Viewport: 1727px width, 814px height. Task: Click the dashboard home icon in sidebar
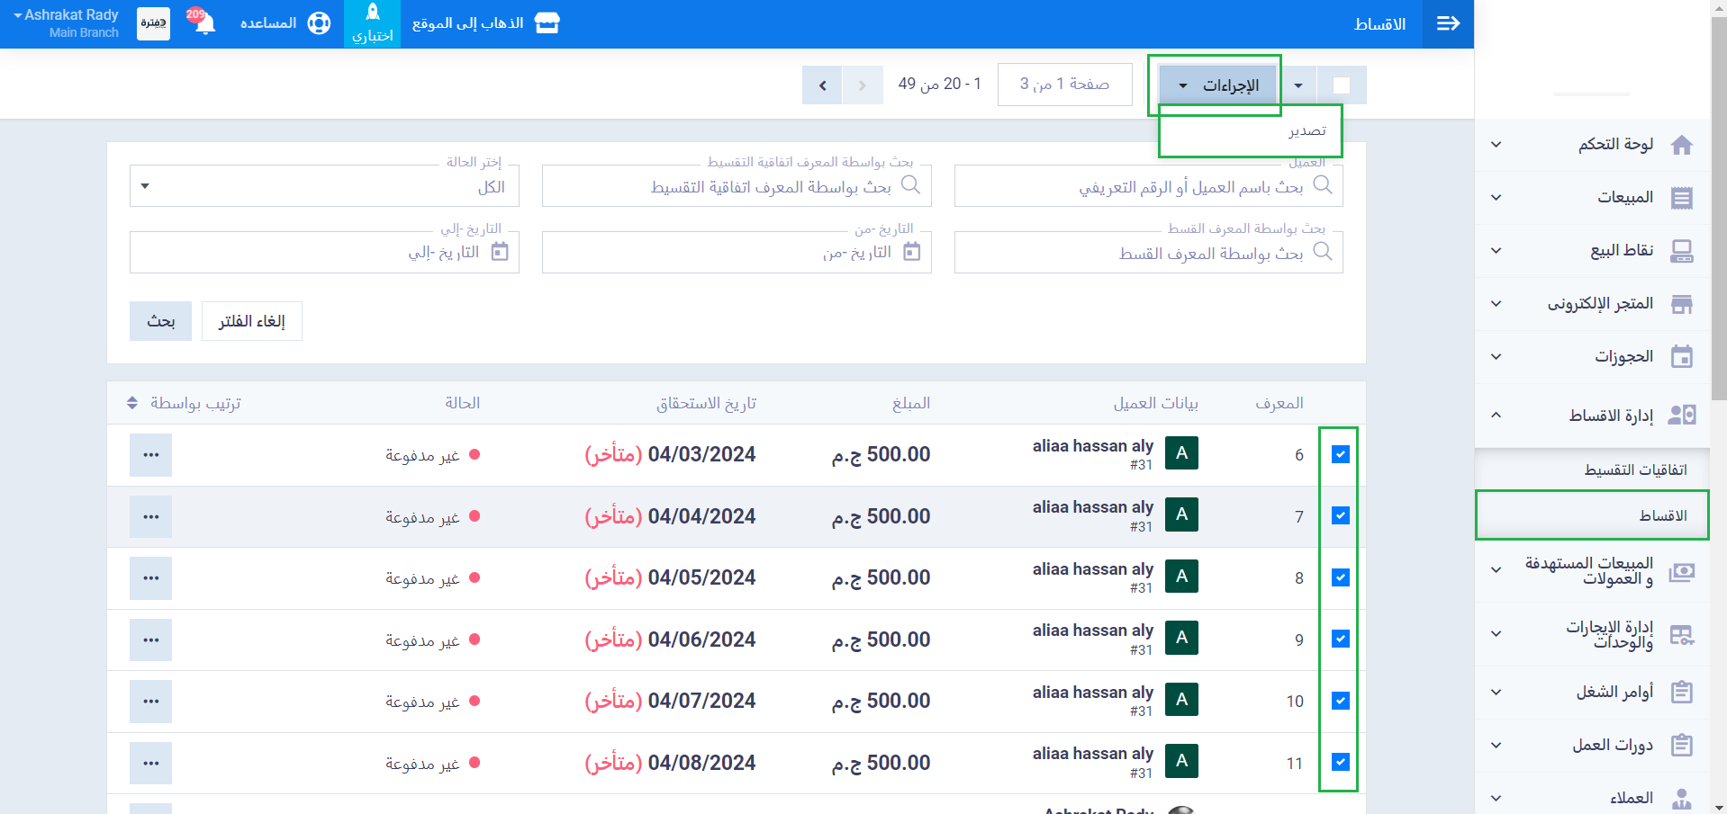pyautogui.click(x=1681, y=145)
